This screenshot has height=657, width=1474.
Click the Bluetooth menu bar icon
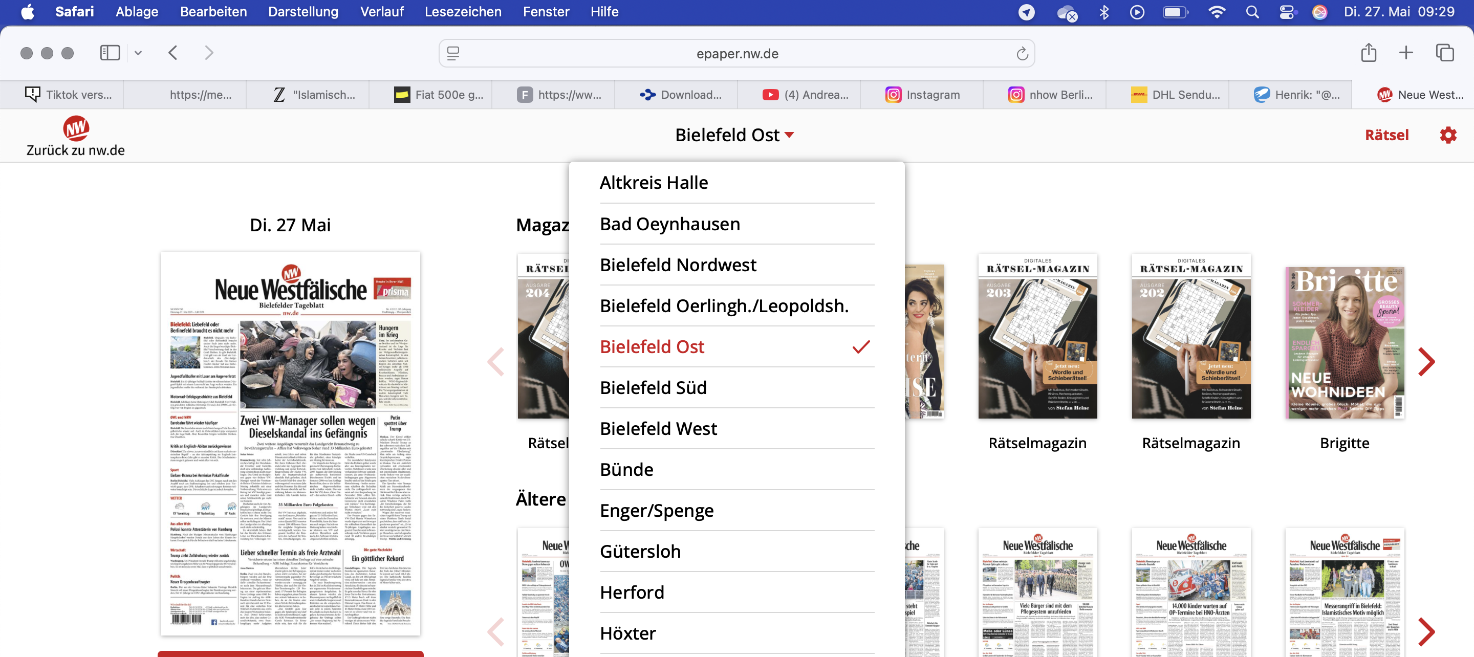click(1104, 12)
